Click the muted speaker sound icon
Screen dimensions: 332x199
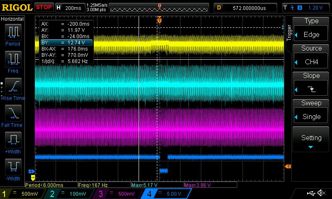point(321,193)
